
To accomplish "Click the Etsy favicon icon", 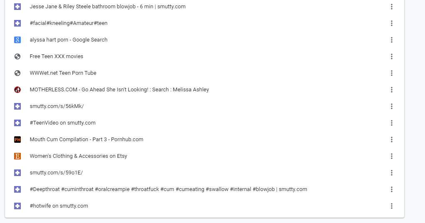I will (x=17, y=156).
